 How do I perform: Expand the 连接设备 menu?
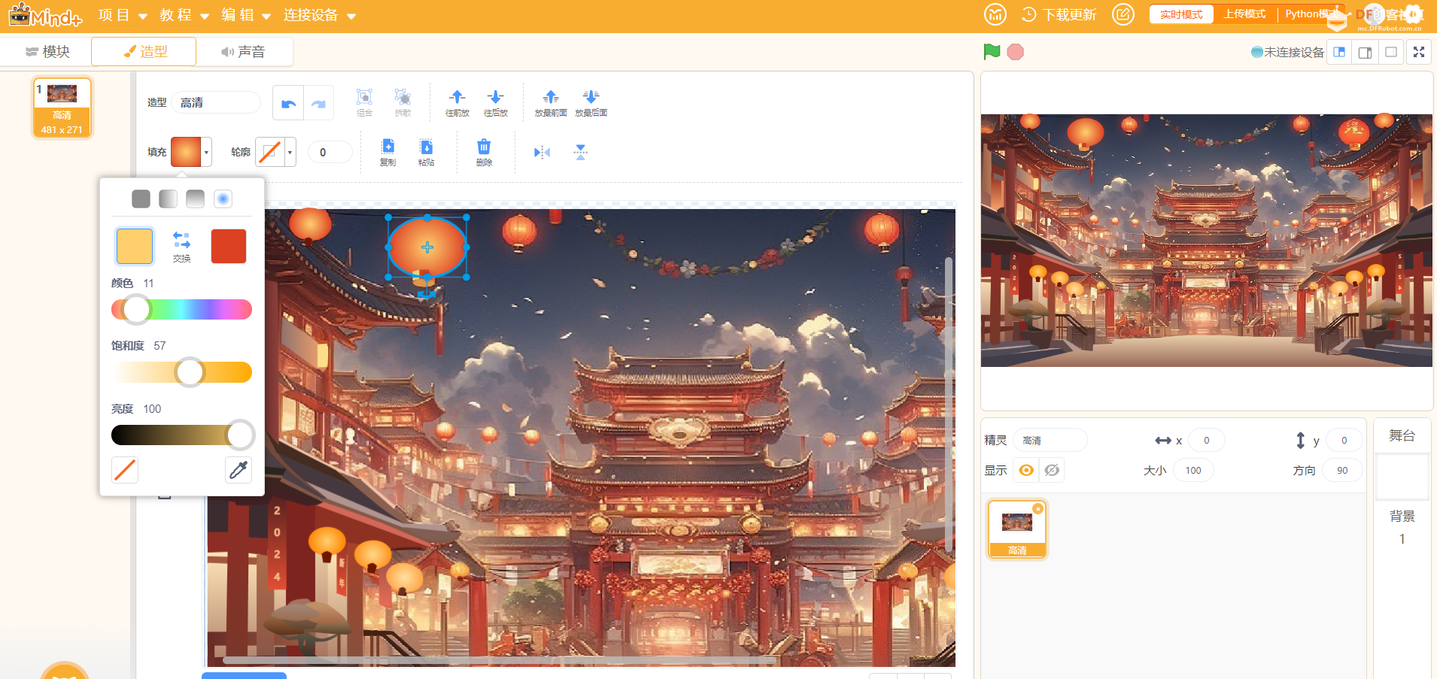320,15
